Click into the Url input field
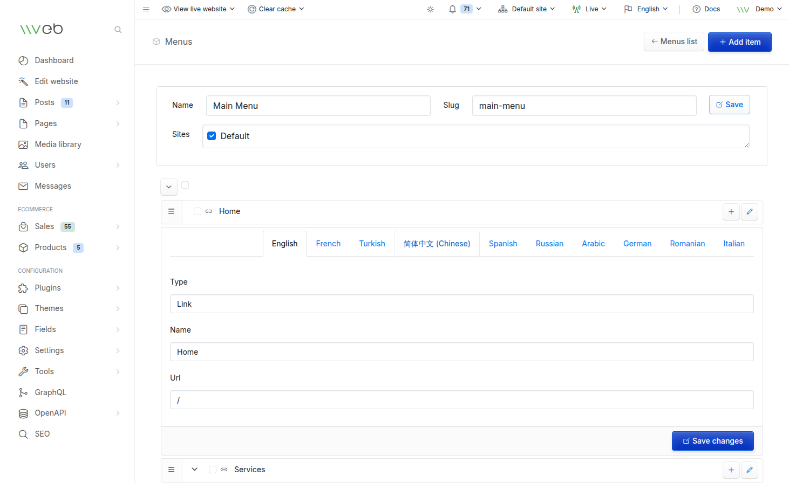The height and width of the screenshot is (483, 789). (x=461, y=400)
